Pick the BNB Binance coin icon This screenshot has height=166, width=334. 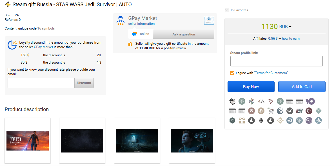pyautogui.click(x=280, y=120)
